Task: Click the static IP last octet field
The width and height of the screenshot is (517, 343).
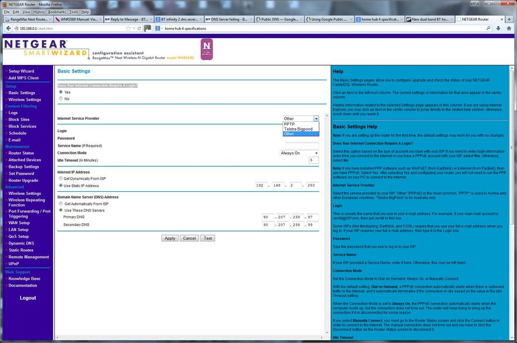Action: coord(313,185)
